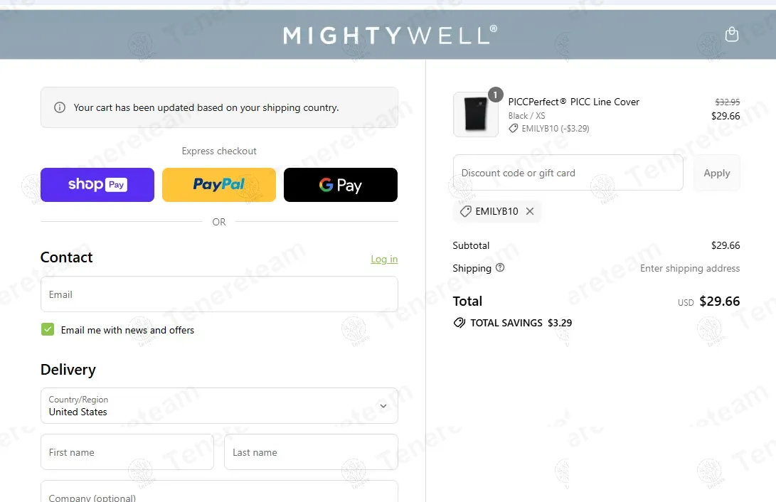The image size is (776, 502).
Task: Open the shopping bag cart icon
Action: click(x=731, y=34)
